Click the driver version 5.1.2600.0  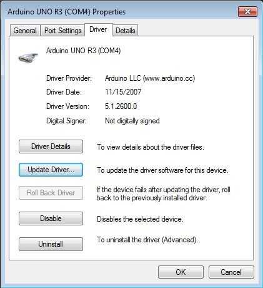(121, 106)
